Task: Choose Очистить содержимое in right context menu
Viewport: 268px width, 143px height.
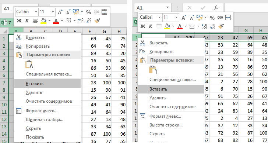Action: coord(171,107)
